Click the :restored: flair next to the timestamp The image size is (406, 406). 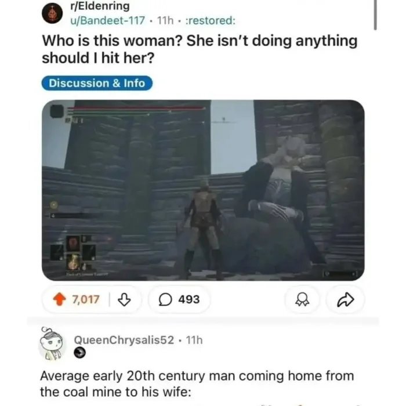(211, 20)
